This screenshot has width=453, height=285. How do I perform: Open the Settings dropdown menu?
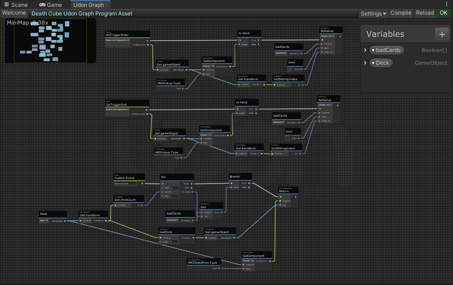click(373, 13)
